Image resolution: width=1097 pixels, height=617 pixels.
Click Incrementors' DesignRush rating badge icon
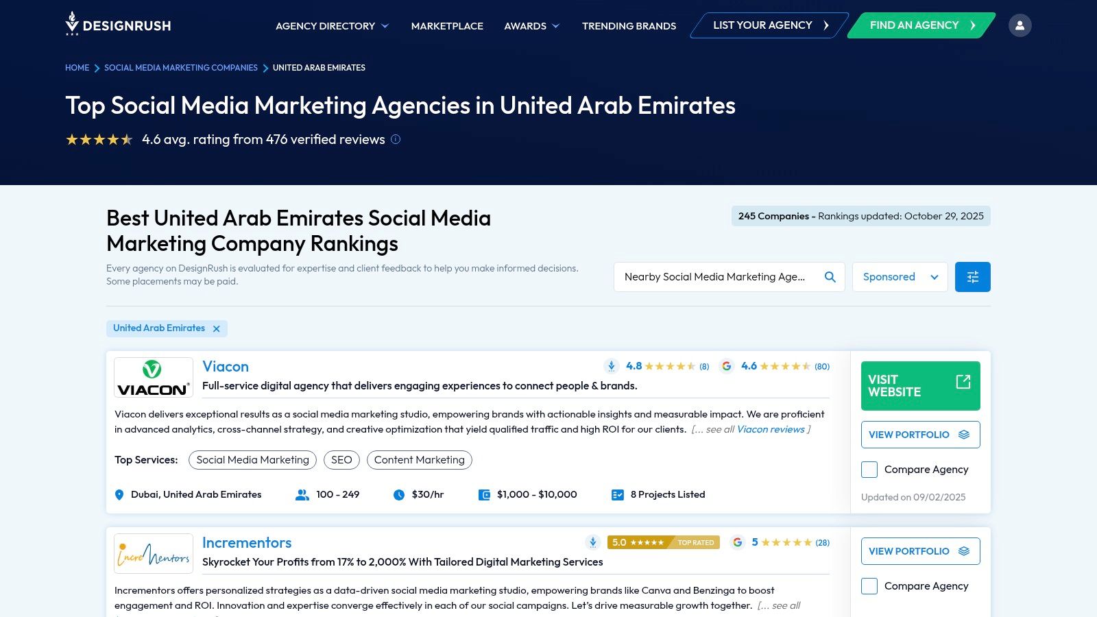593,542
